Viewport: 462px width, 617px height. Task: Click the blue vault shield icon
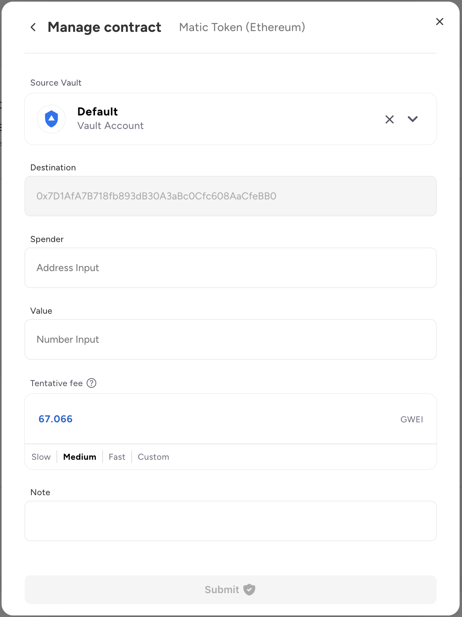click(x=51, y=119)
